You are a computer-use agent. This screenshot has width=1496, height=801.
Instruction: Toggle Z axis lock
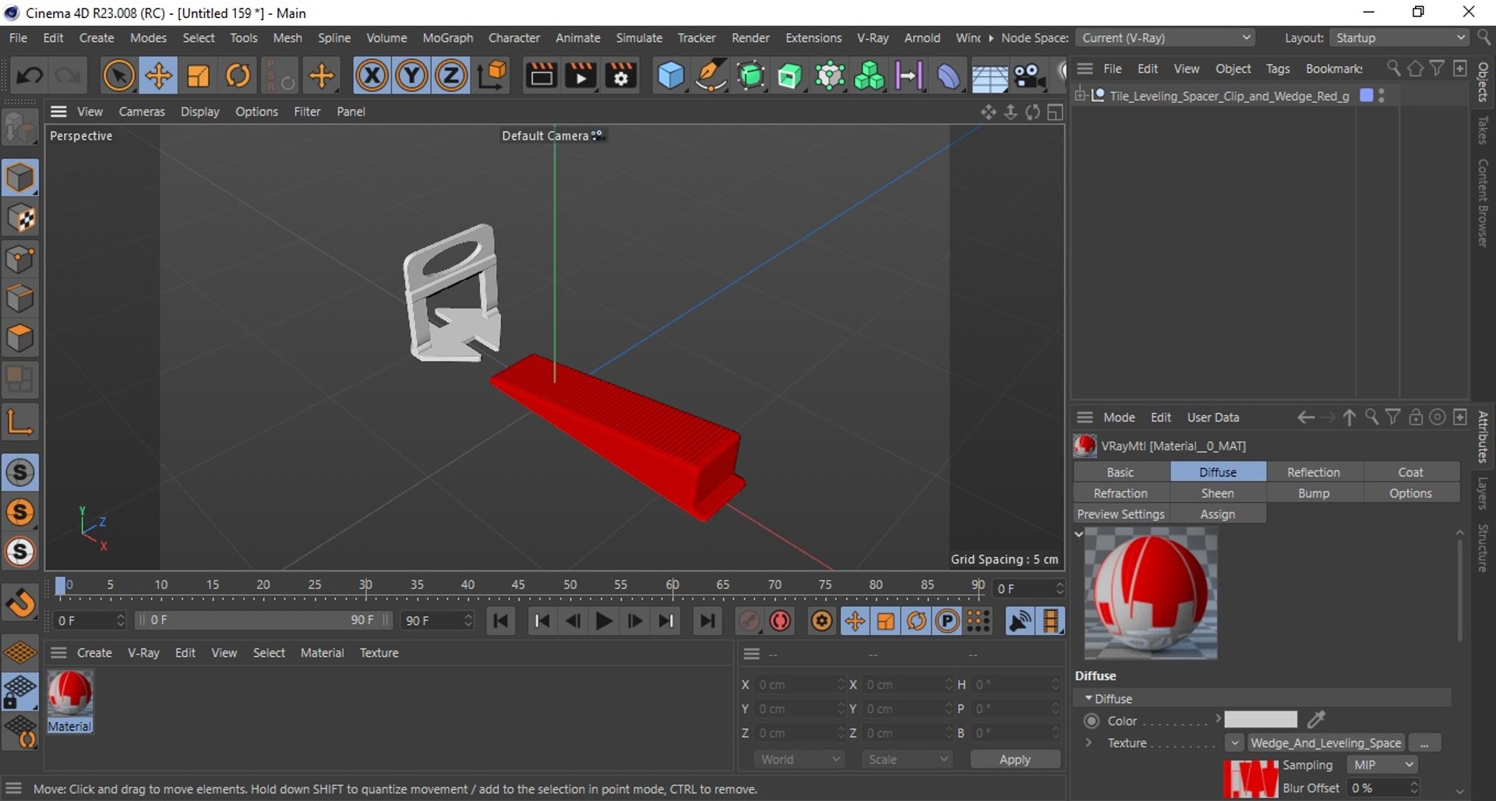(x=450, y=76)
